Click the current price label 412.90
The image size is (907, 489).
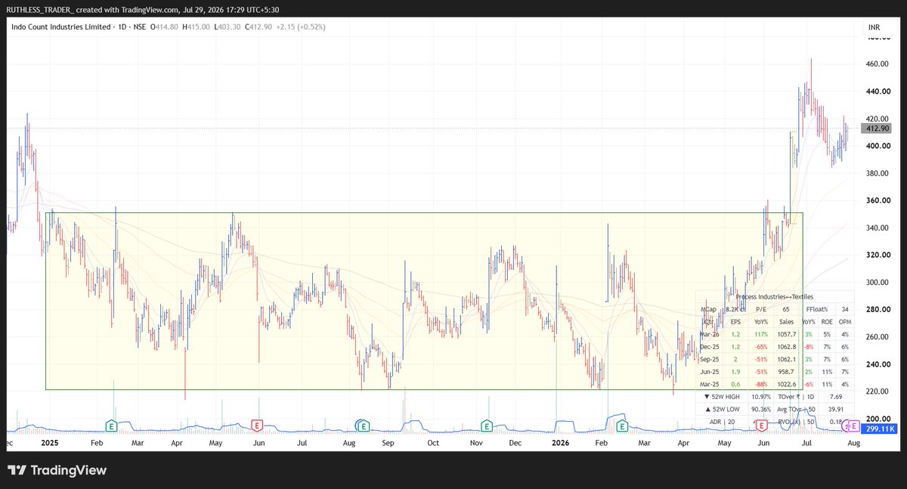point(877,128)
